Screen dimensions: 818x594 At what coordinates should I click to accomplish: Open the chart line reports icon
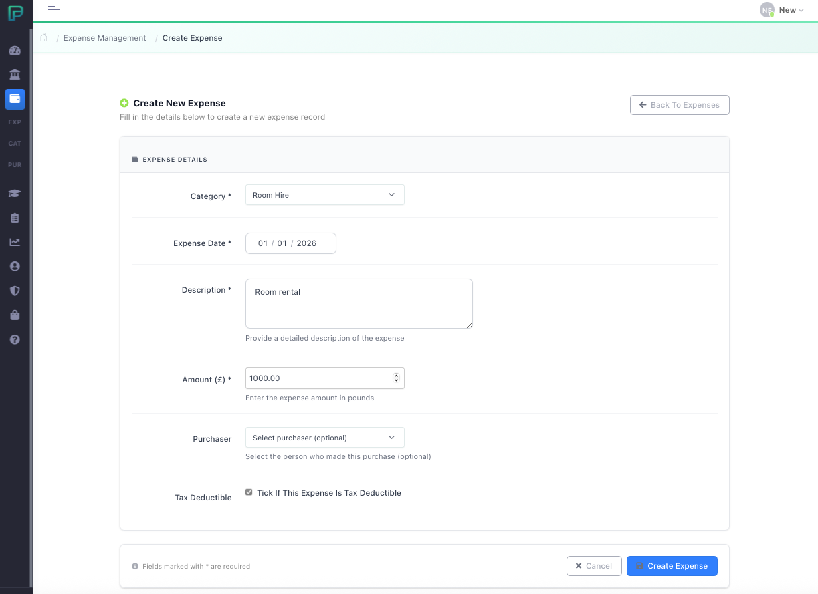click(15, 242)
